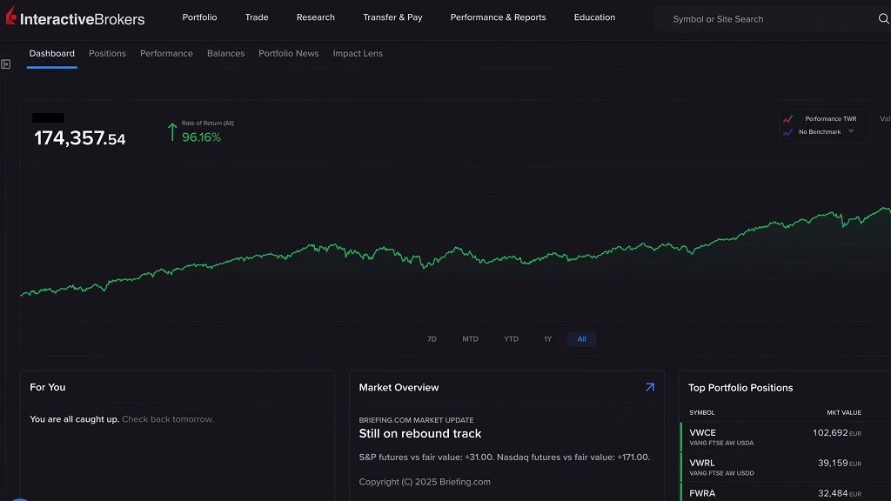Screen dimensions: 891x501
Task: Click the 102,692 EUR market value
Action: tap(837, 433)
